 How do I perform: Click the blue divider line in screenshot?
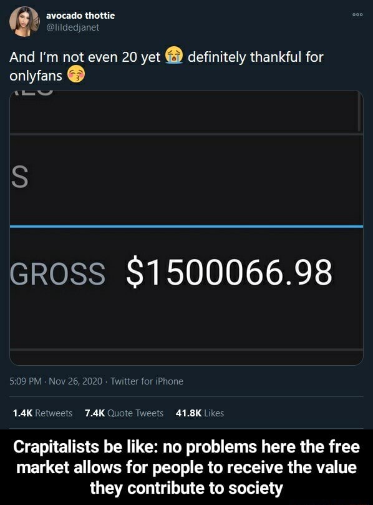point(186,227)
